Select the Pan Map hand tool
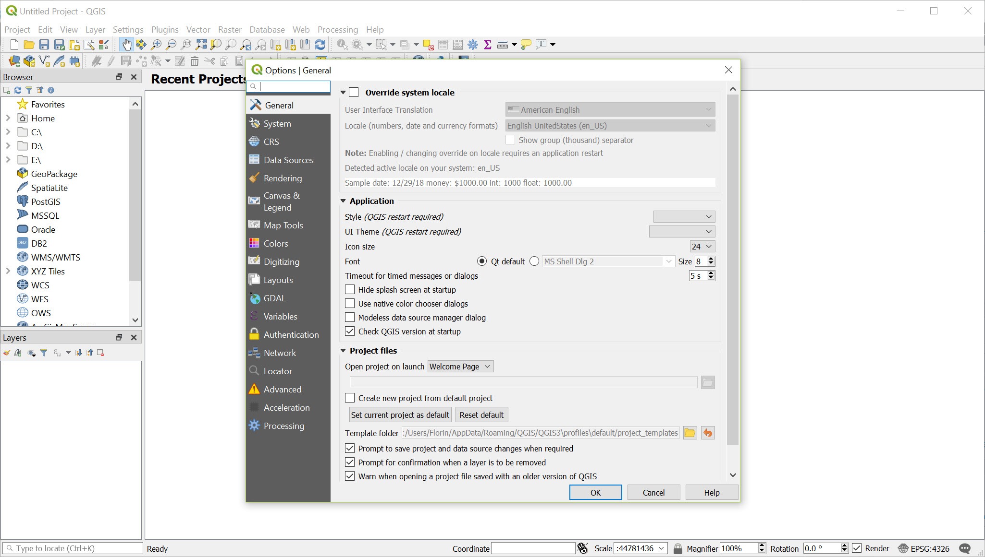 tap(126, 45)
